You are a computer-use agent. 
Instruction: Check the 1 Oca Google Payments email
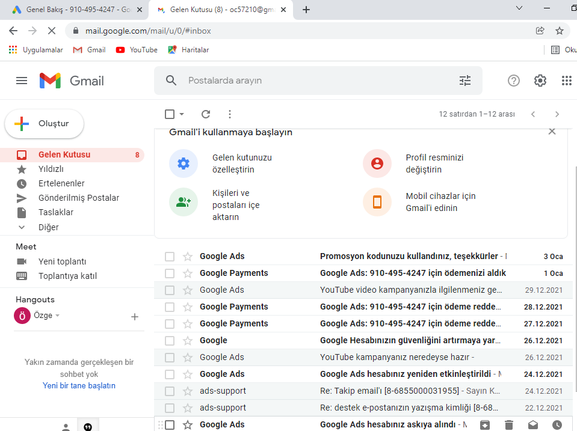pyautogui.click(x=170, y=274)
